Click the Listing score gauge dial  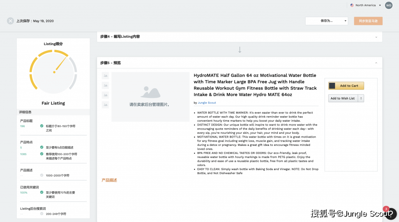53,72
